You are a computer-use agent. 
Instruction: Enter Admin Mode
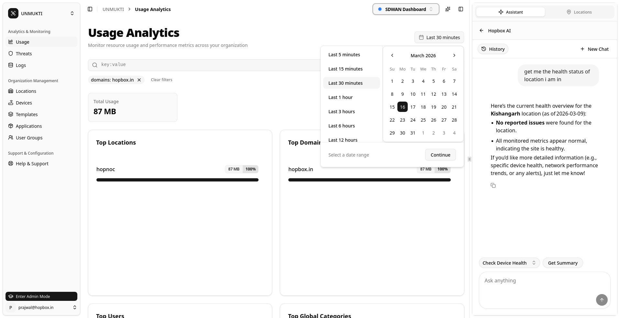[41, 296]
